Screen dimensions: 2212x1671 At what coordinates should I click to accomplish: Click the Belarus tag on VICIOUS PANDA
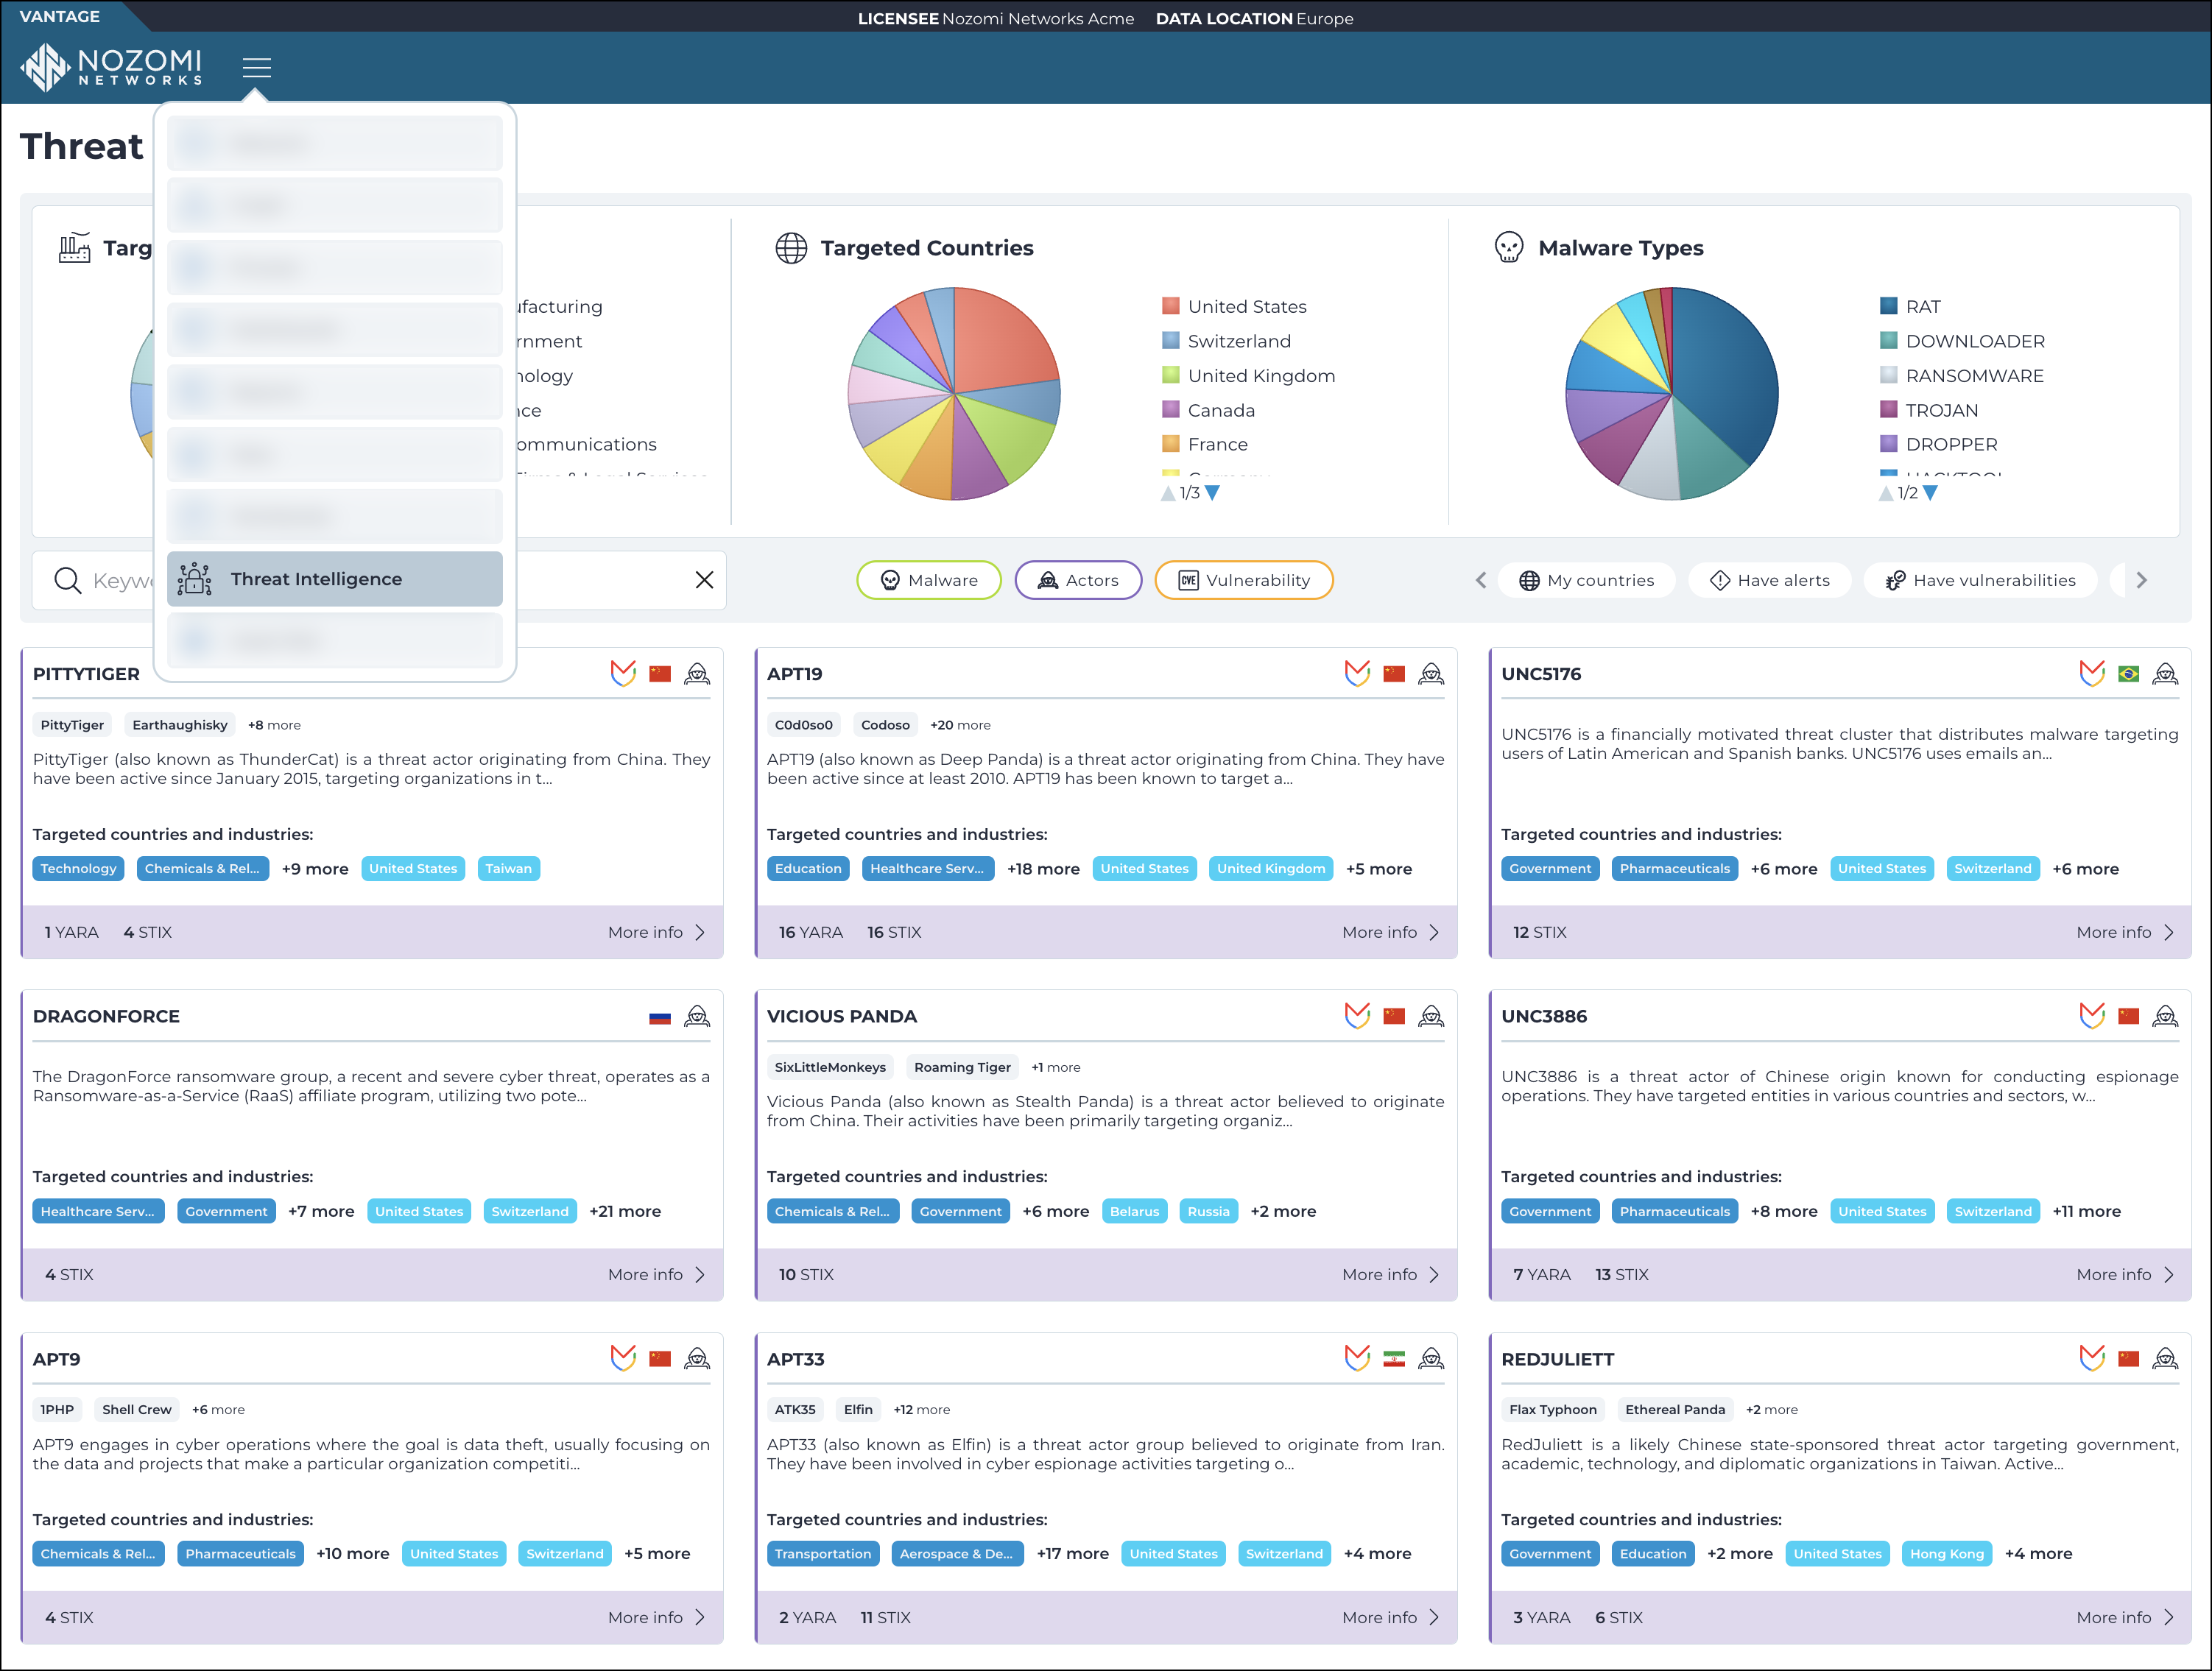pos(1134,1211)
